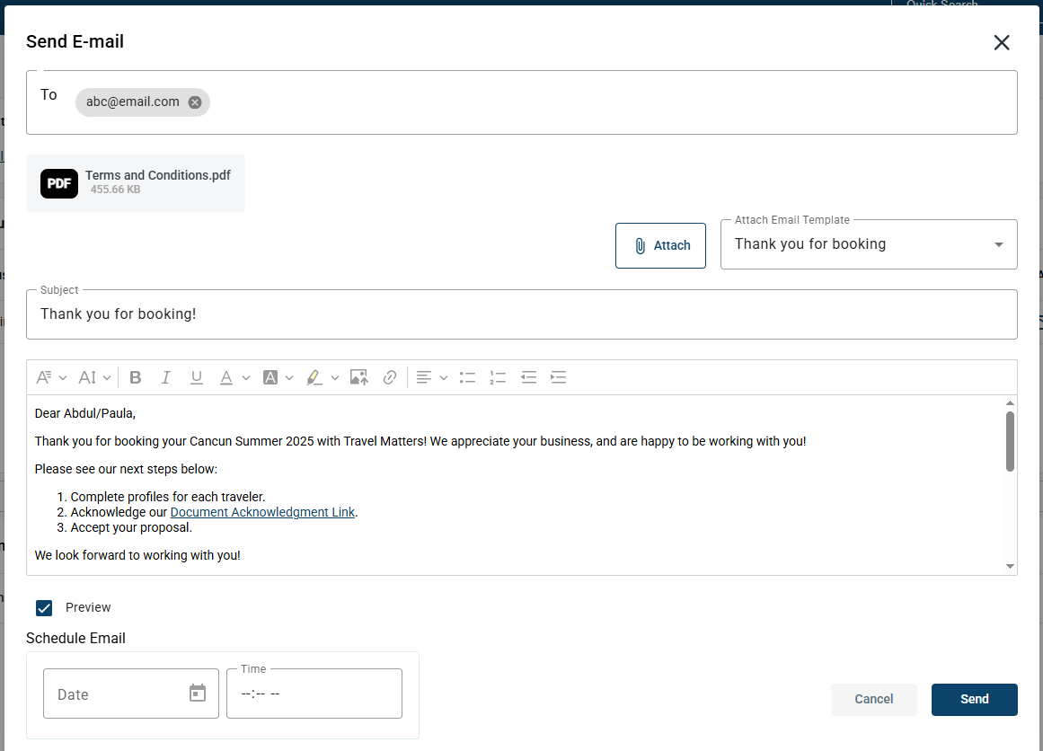Click the PDF attachment icon
Screen dimensions: 1043x751
[x=59, y=183]
